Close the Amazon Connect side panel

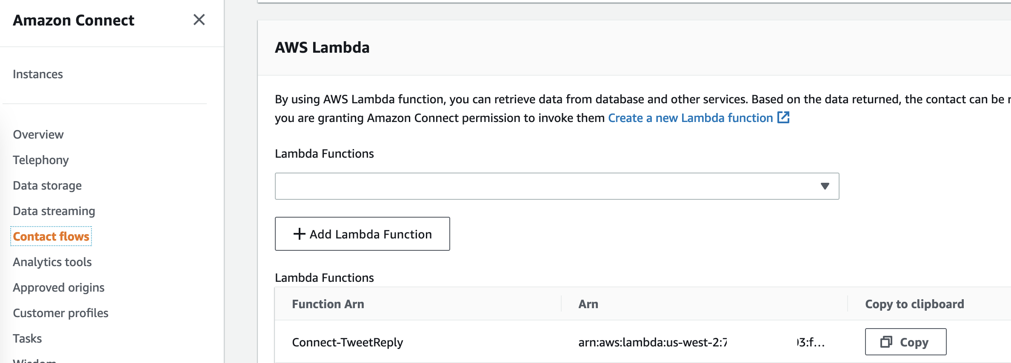pos(199,20)
